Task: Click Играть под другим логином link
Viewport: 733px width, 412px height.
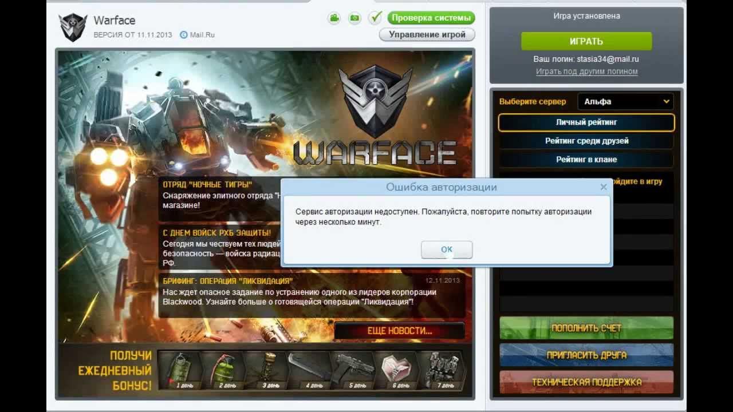Action: (586, 72)
